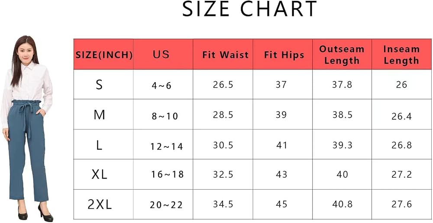Select the 2XL size row label
This screenshot has width=433, height=223.
[100, 204]
